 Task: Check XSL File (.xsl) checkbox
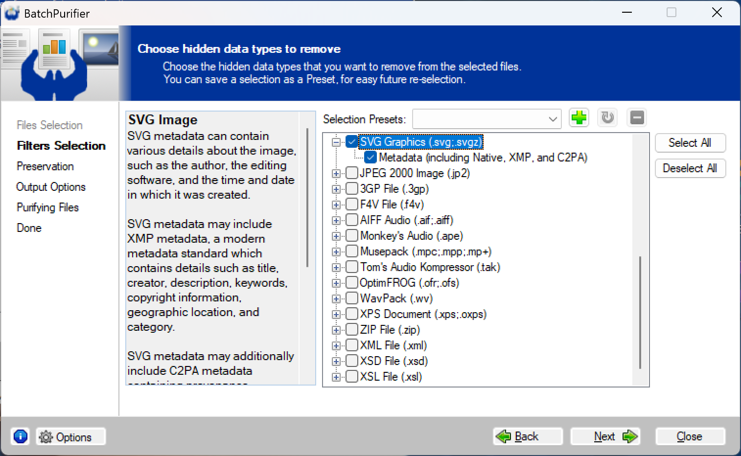(x=351, y=377)
